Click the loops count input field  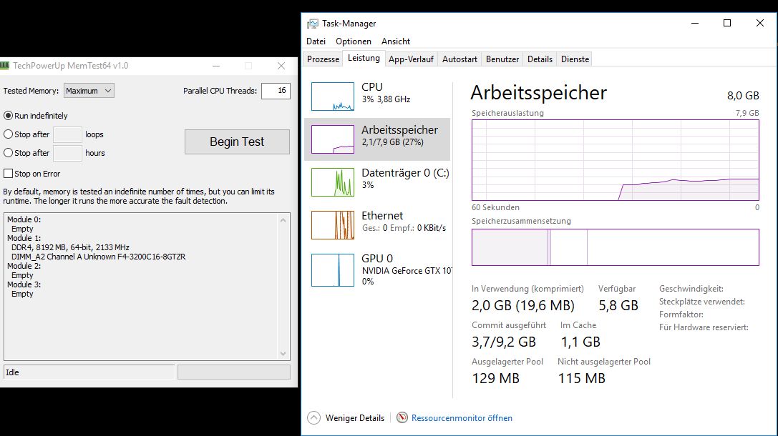(x=67, y=134)
